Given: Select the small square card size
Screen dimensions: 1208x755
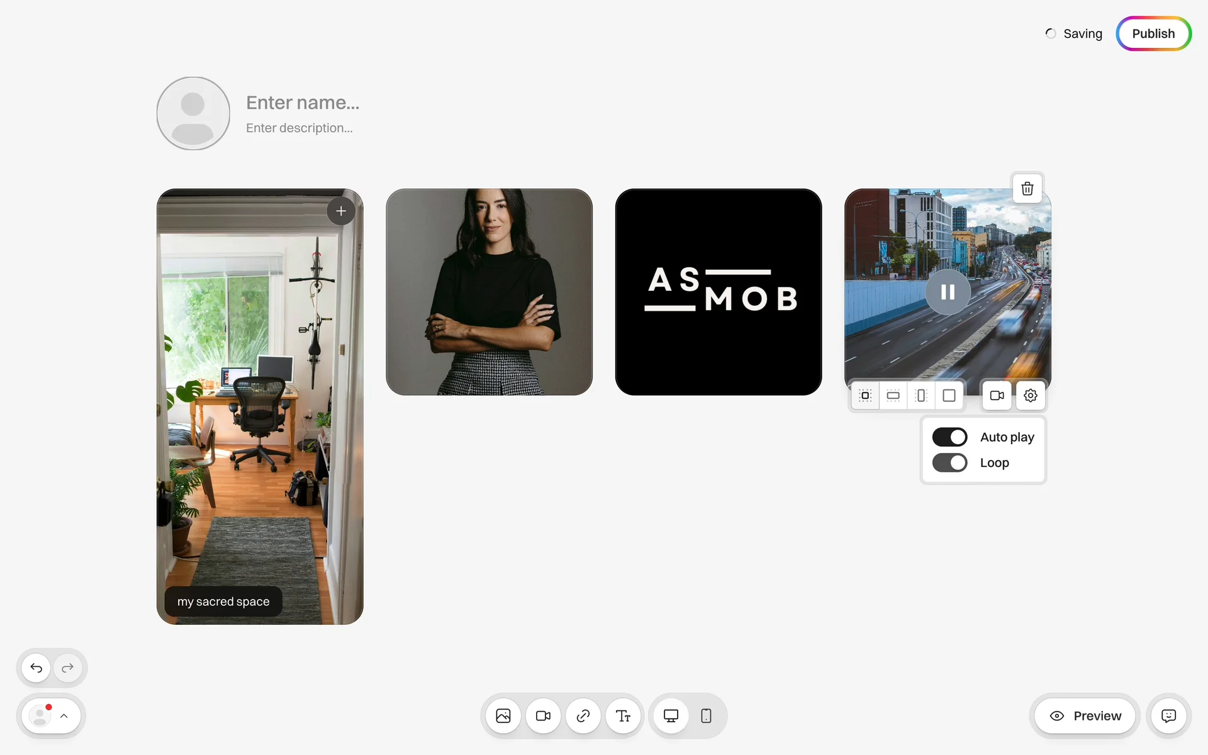Looking at the screenshot, I should point(865,395).
